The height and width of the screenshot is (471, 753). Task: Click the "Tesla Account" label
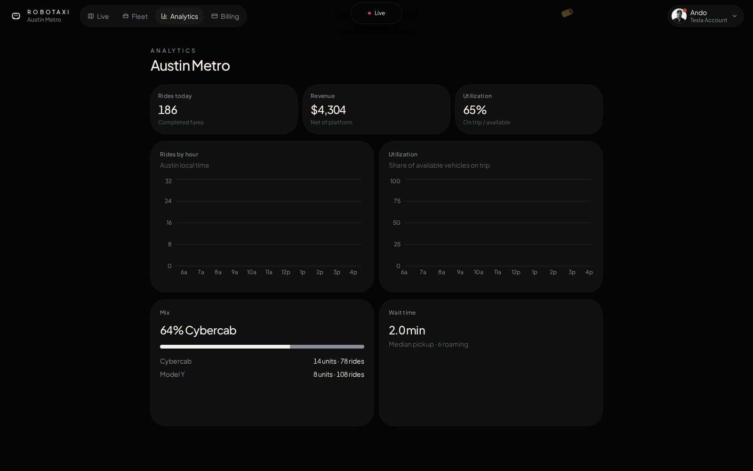pos(709,20)
